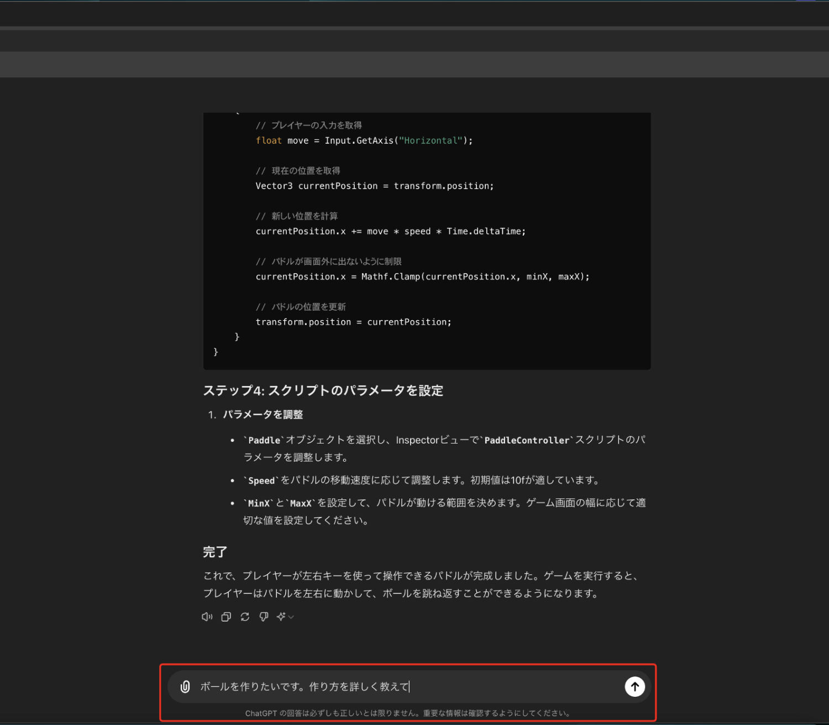829x725 pixels.
Task: Click the inline code MaxX
Action: (301, 503)
